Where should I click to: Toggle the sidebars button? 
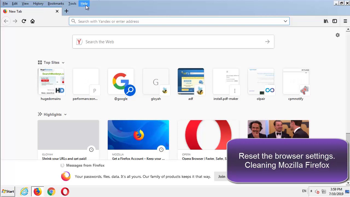tap(335, 21)
